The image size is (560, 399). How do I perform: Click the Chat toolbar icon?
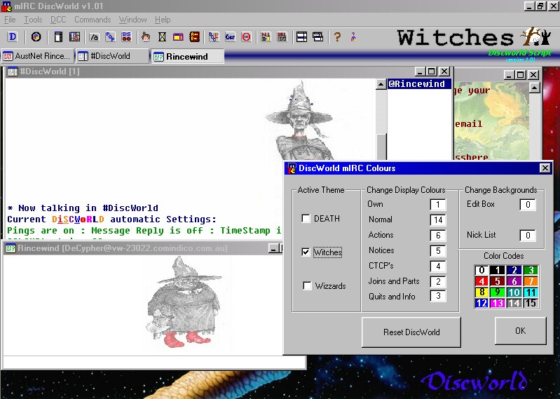pos(229,37)
